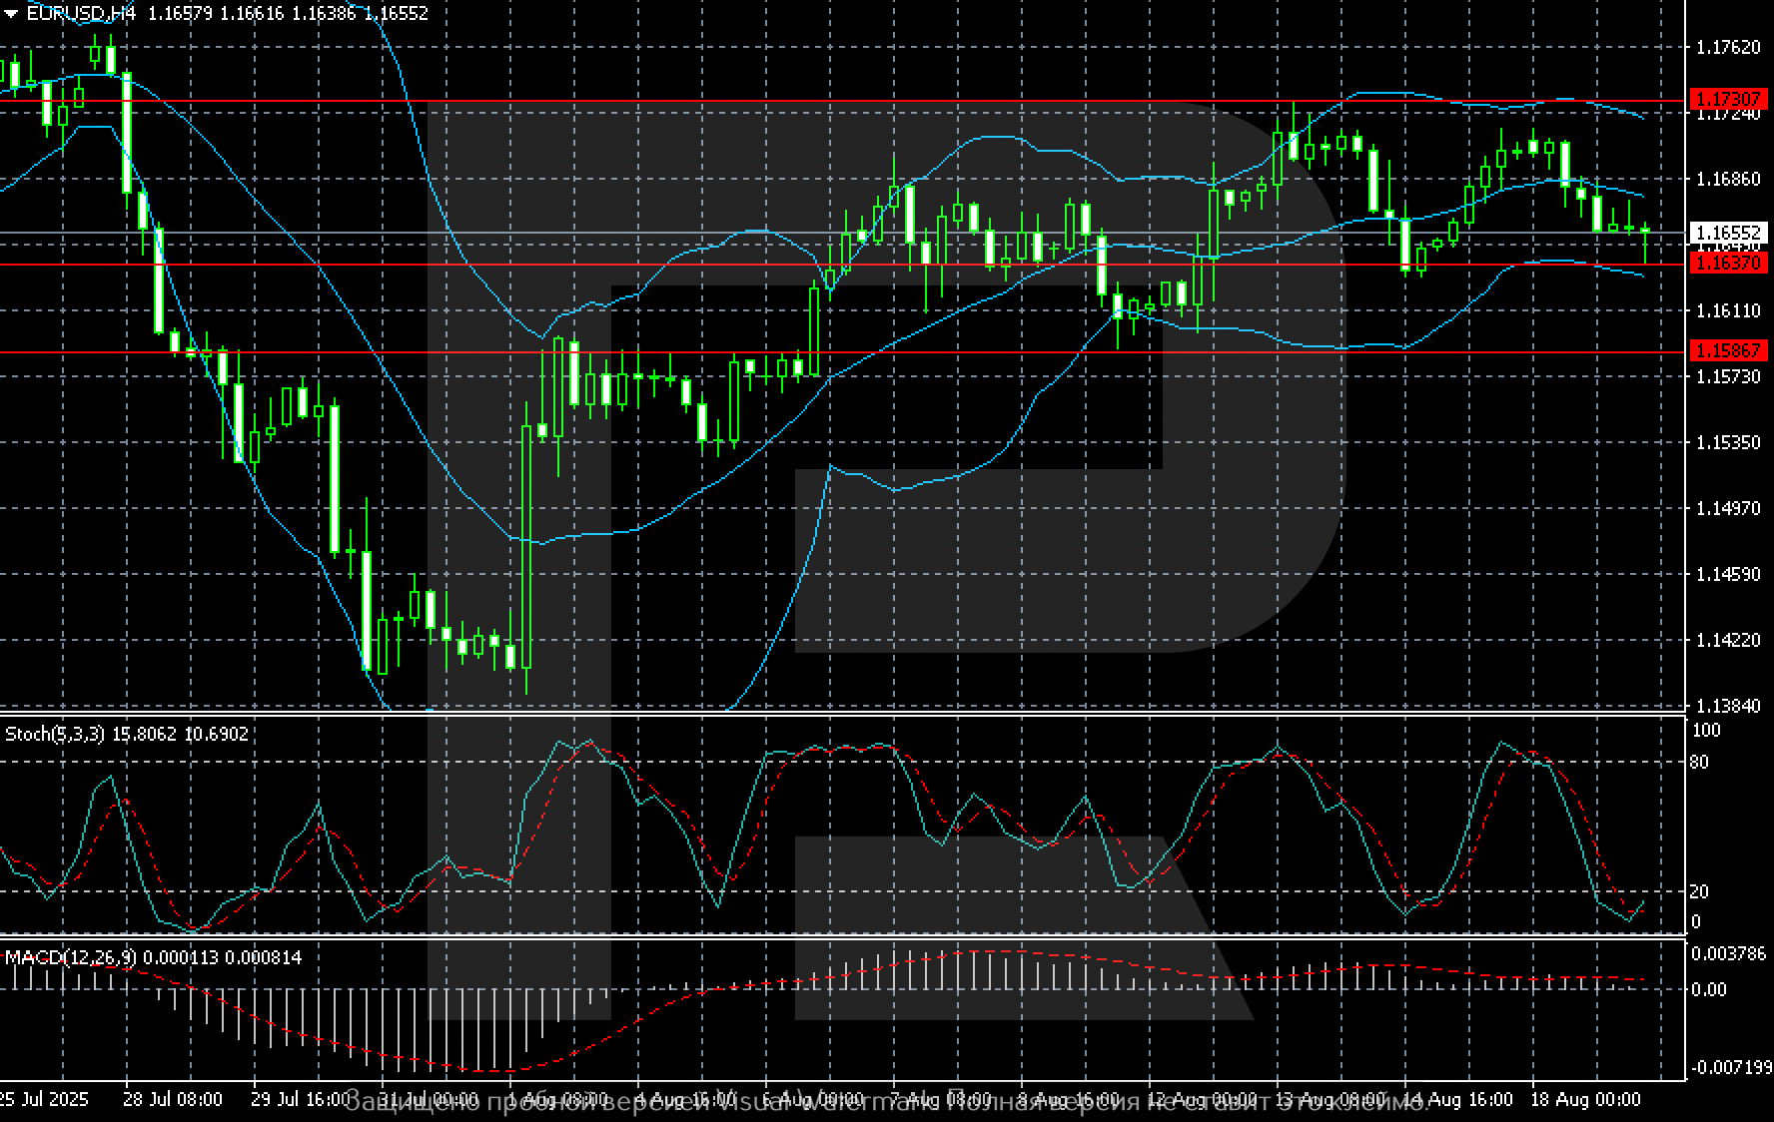Click the 1.13840 price scale label
Image resolution: width=1774 pixels, height=1122 pixels.
1727,706
